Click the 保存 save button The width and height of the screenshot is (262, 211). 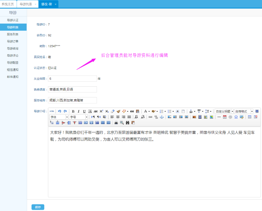tap(38, 207)
